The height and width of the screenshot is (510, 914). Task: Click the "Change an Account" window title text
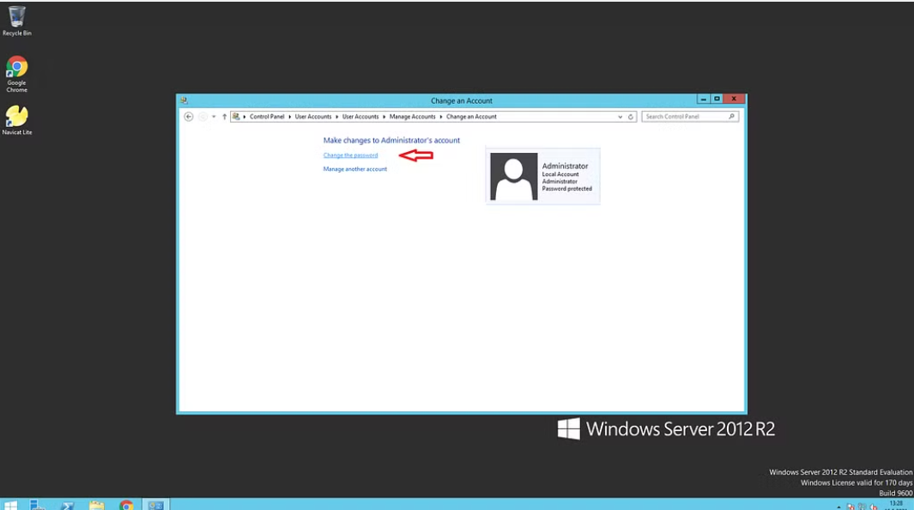(462, 100)
